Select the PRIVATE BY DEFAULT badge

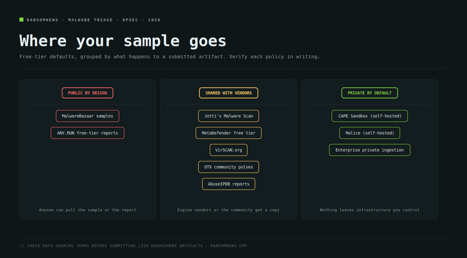370,93
